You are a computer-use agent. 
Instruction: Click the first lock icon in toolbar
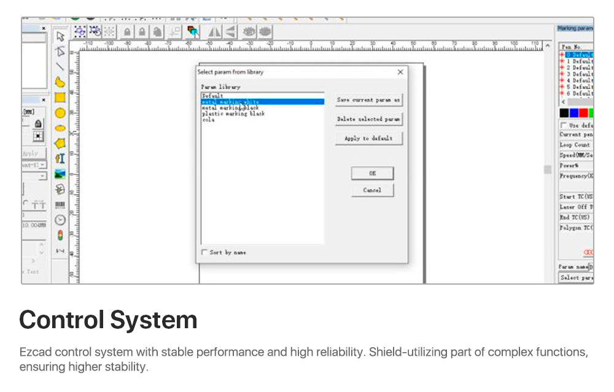pyautogui.click(x=127, y=32)
